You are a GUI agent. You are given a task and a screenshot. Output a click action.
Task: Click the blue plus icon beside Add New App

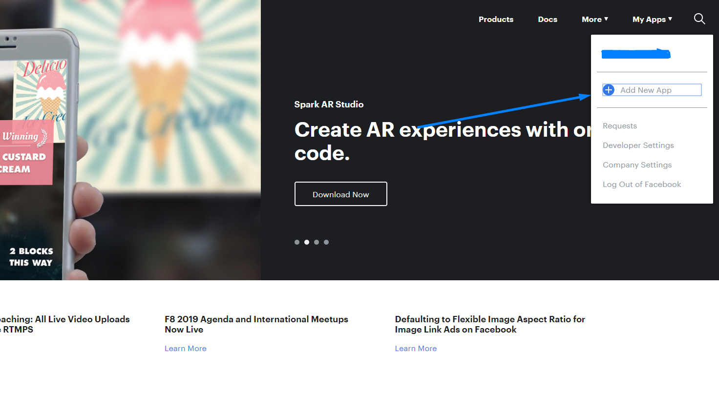[609, 90]
